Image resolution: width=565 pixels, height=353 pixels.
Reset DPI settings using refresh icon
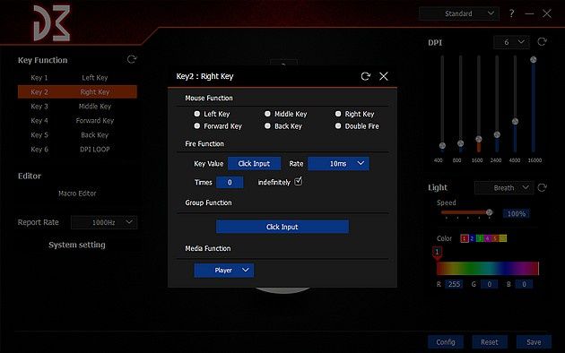pyautogui.click(x=542, y=42)
